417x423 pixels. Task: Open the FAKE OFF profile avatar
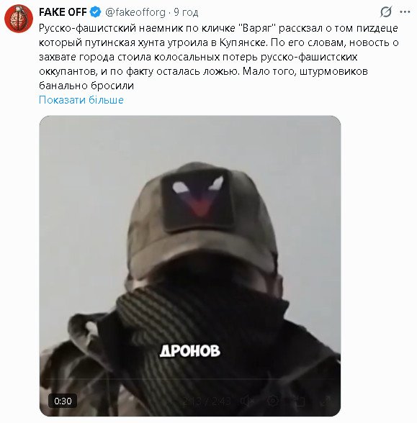click(19, 19)
